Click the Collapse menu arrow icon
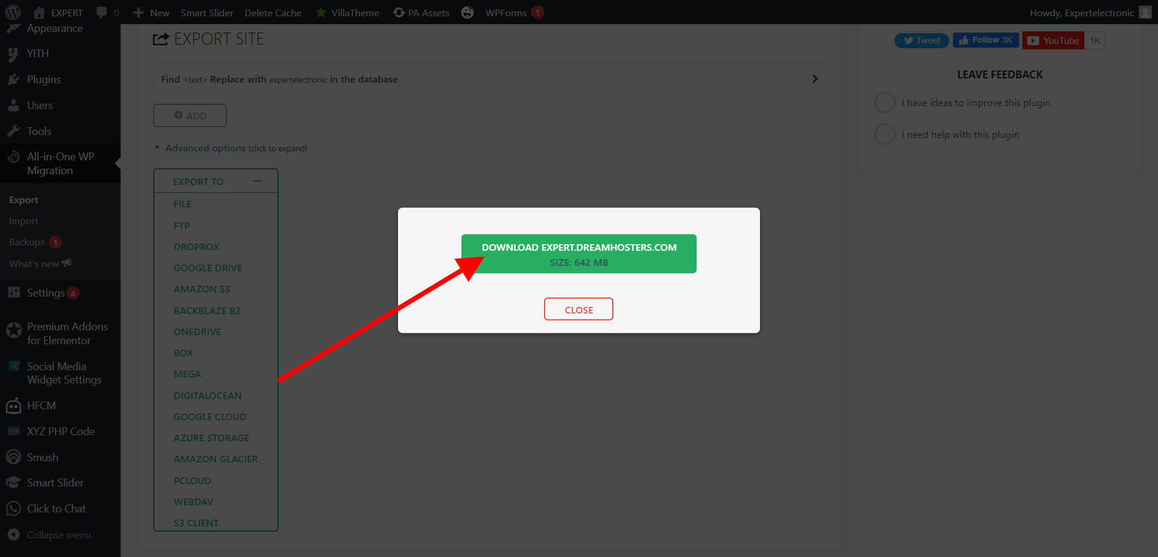This screenshot has width=1158, height=557. pyautogui.click(x=13, y=535)
